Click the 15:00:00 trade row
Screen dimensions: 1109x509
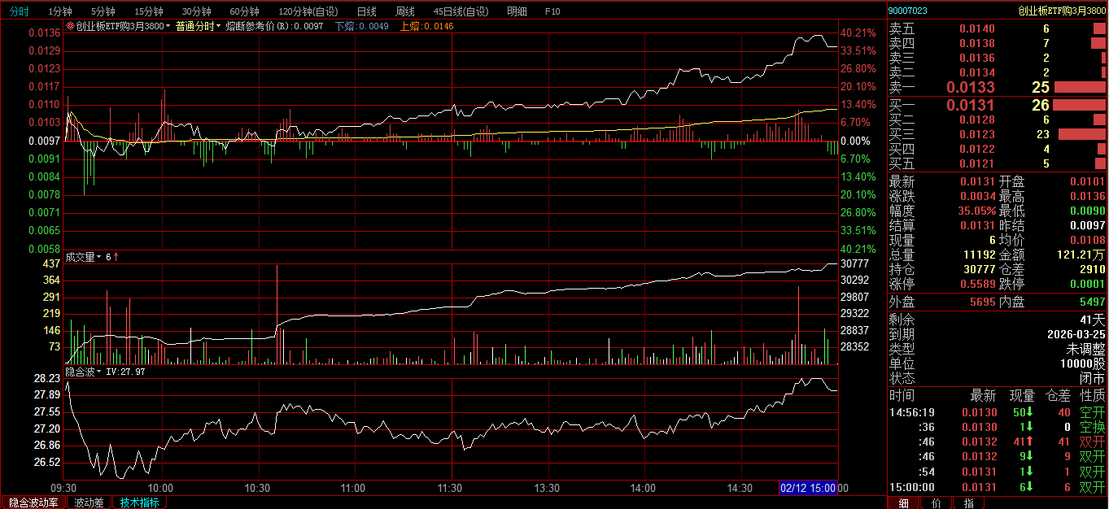[998, 487]
